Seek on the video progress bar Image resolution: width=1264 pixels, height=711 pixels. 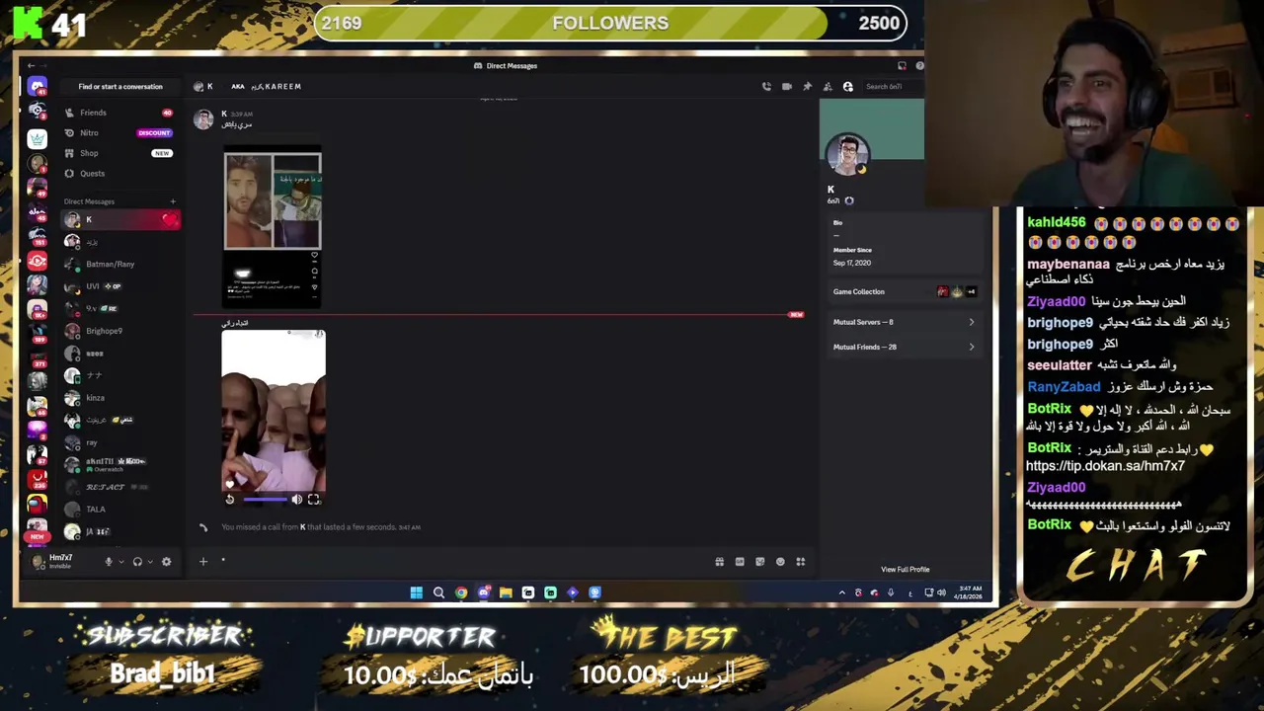click(265, 500)
